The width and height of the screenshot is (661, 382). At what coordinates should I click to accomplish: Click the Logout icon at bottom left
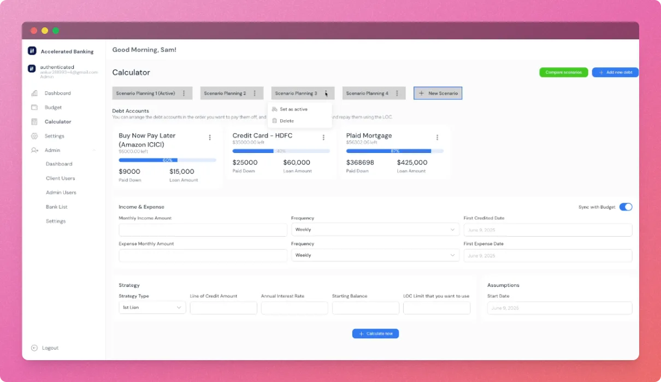pyautogui.click(x=34, y=348)
